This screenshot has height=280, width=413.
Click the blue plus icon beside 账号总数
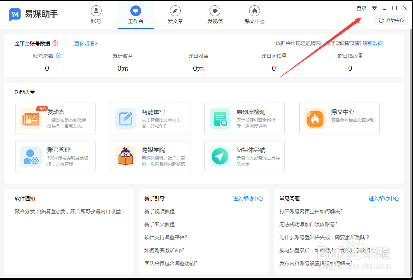click(x=59, y=56)
